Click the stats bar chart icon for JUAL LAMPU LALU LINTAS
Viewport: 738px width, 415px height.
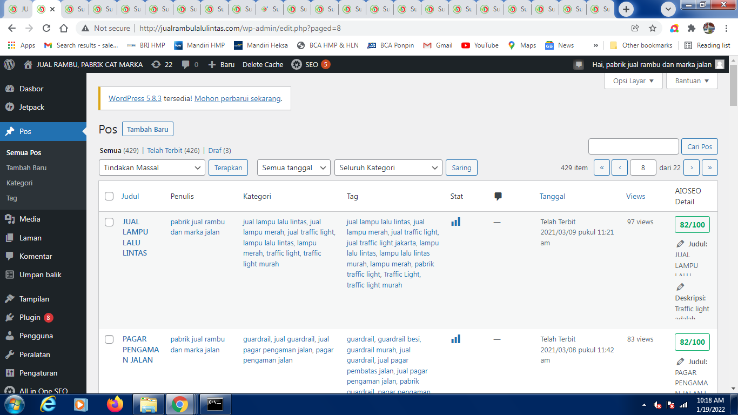pos(456,222)
